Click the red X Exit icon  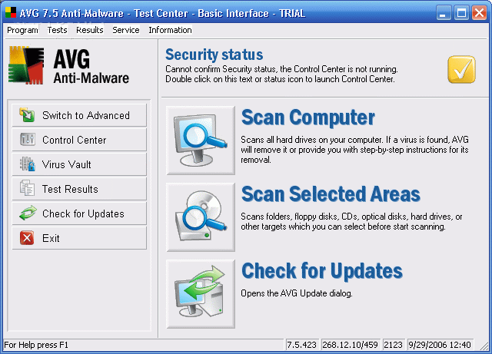click(x=27, y=238)
